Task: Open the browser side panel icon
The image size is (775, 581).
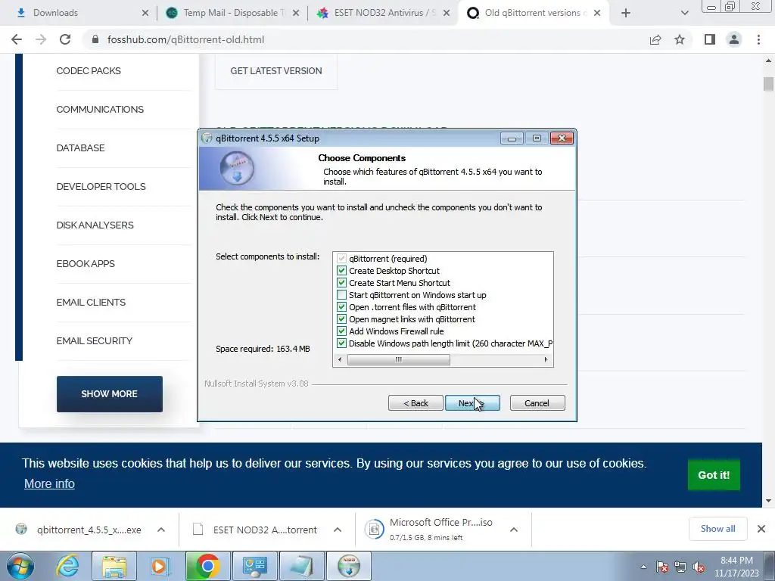Action: [710, 39]
